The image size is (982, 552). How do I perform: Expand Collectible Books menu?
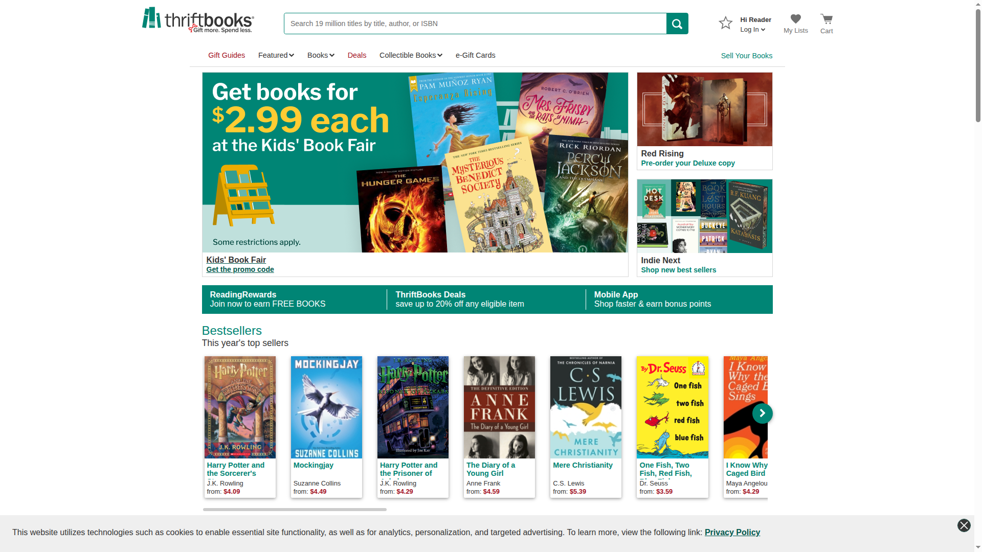point(411,55)
